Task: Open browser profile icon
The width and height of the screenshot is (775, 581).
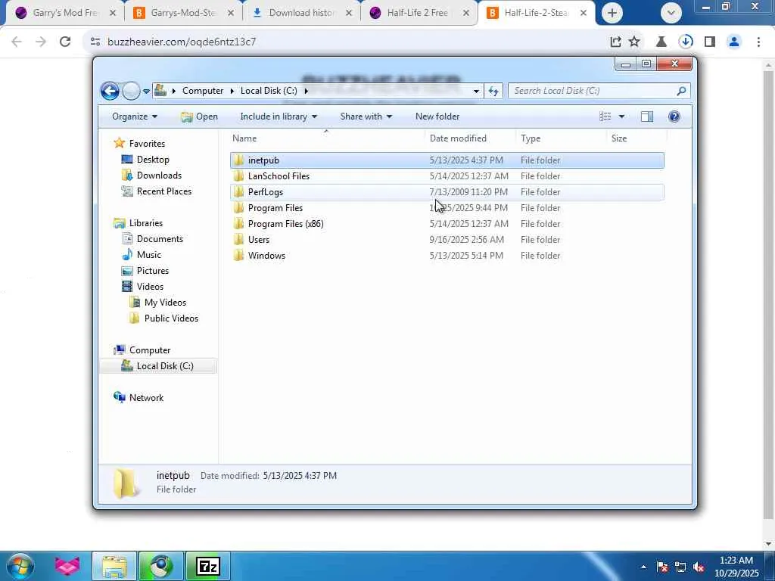Action: click(734, 42)
